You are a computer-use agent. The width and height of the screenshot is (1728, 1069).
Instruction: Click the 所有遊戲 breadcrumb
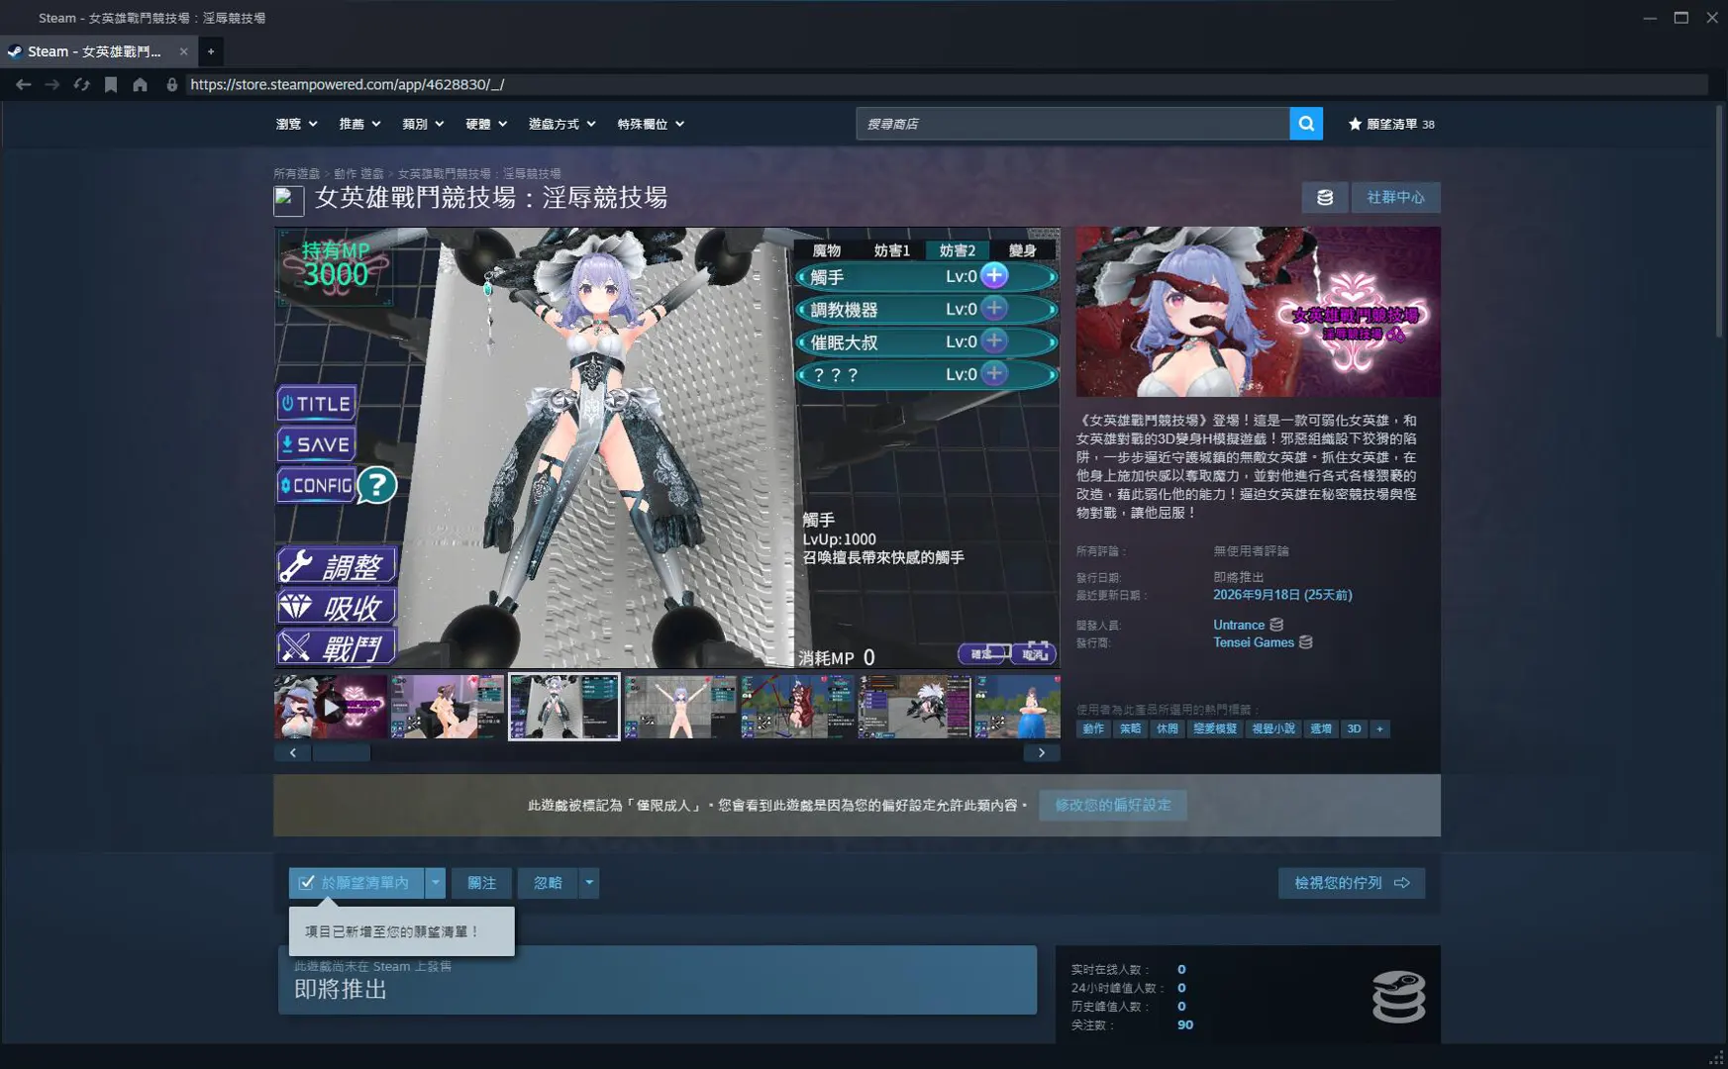(x=296, y=173)
